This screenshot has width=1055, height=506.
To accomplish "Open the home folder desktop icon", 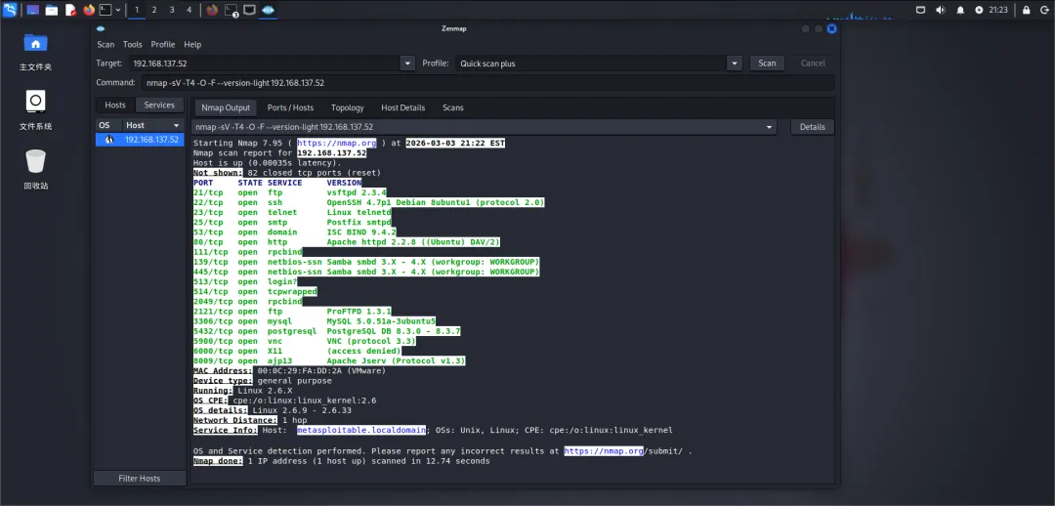I will (36, 43).
